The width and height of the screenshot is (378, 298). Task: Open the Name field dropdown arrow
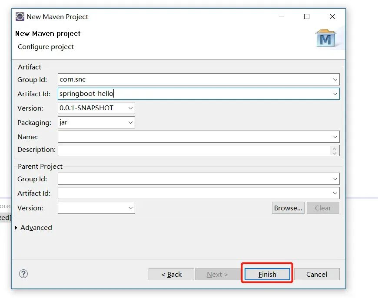(335, 137)
